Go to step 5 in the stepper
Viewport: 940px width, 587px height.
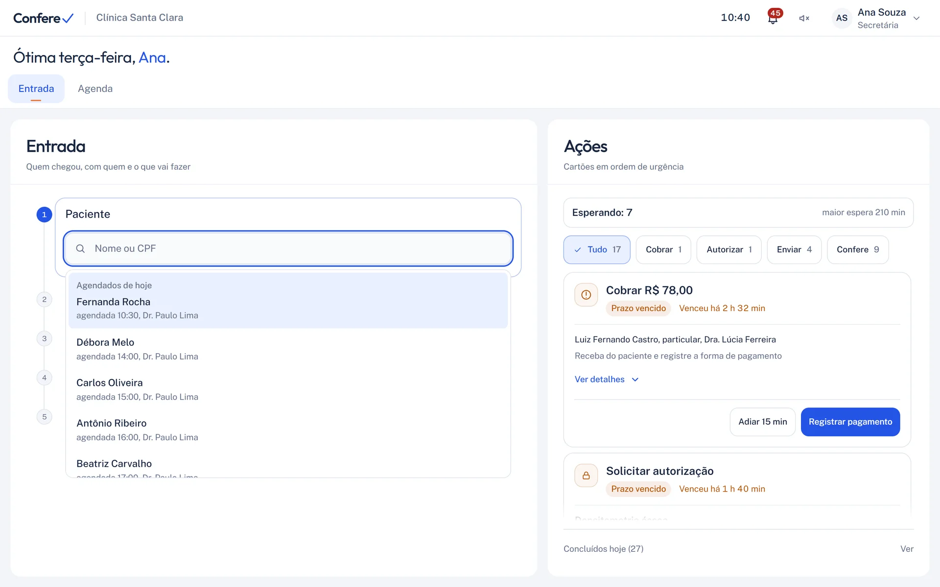45,417
